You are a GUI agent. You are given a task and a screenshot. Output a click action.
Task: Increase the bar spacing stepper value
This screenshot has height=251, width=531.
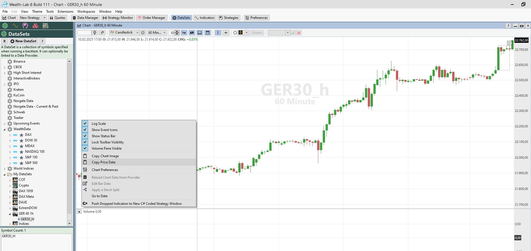pyautogui.click(x=177, y=32)
